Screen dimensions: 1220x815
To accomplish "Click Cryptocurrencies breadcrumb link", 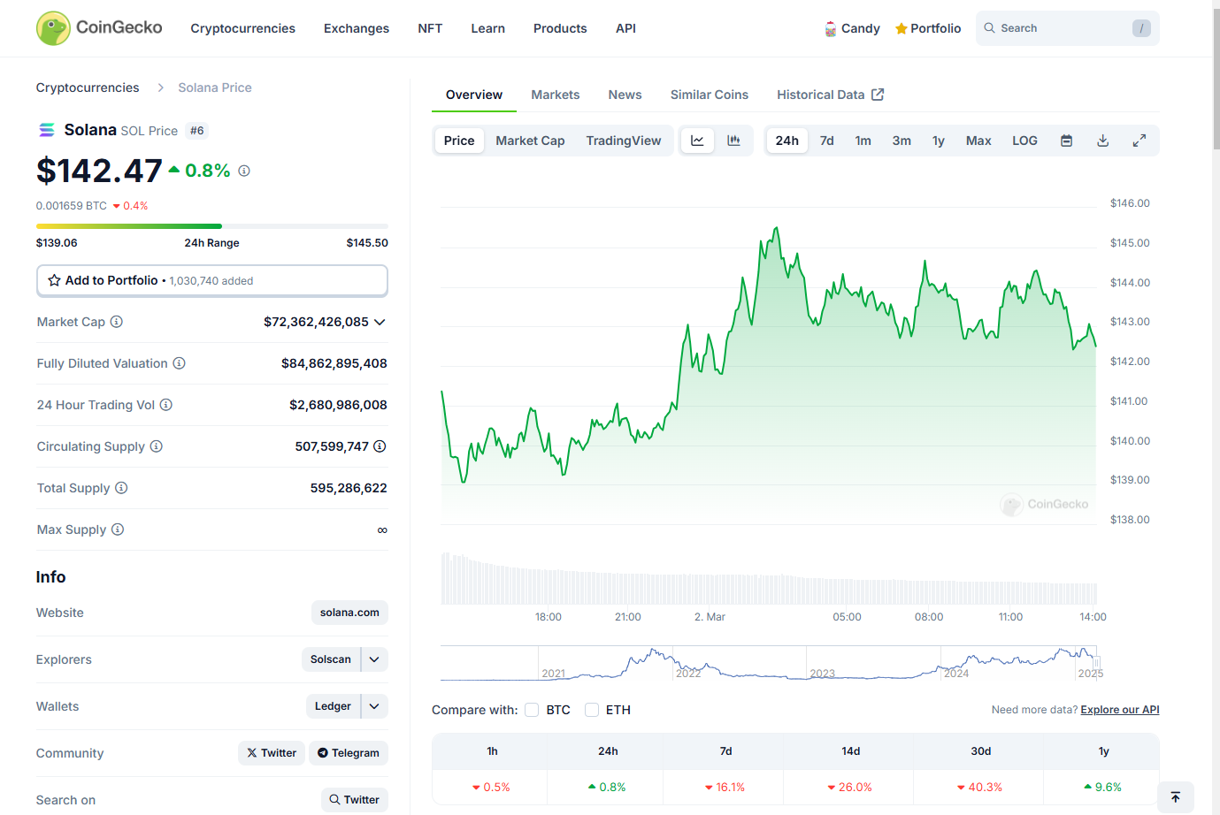I will (88, 88).
